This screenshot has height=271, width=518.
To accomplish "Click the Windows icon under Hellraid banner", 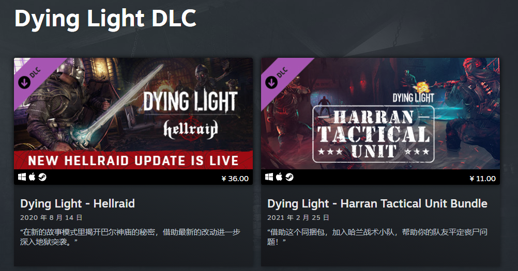I will (x=22, y=178).
